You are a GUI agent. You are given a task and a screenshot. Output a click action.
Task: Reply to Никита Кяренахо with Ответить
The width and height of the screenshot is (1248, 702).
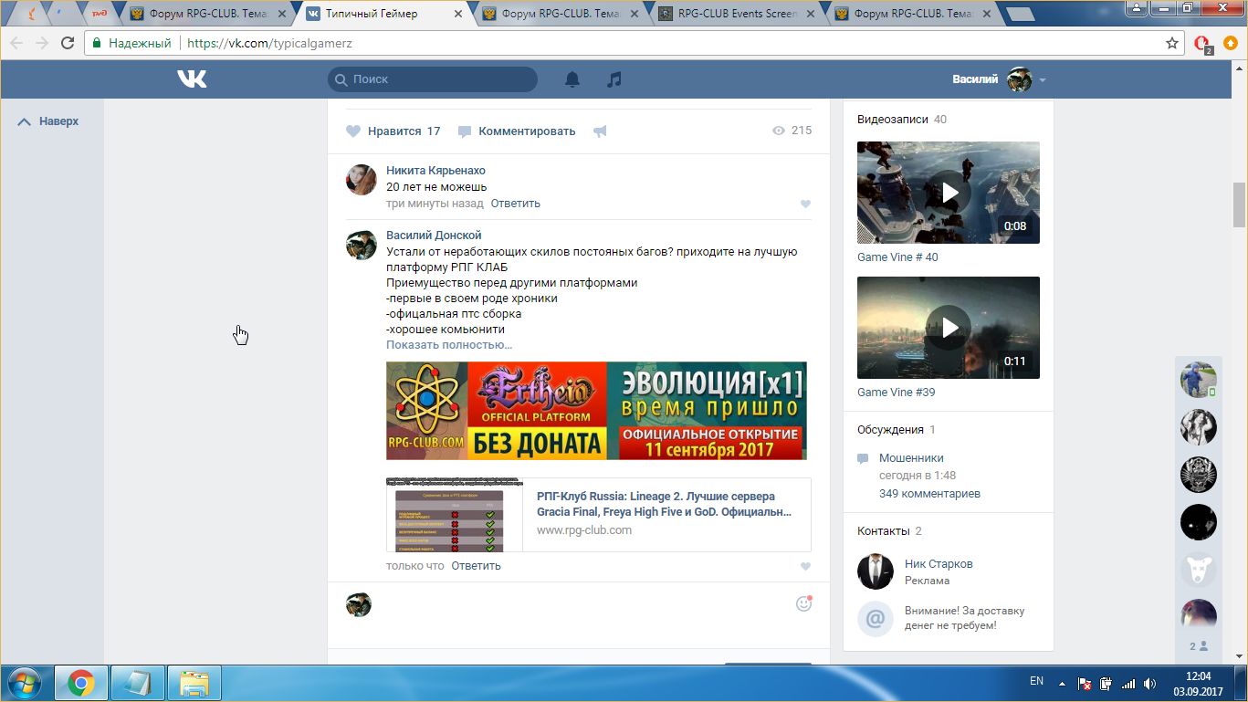(515, 204)
